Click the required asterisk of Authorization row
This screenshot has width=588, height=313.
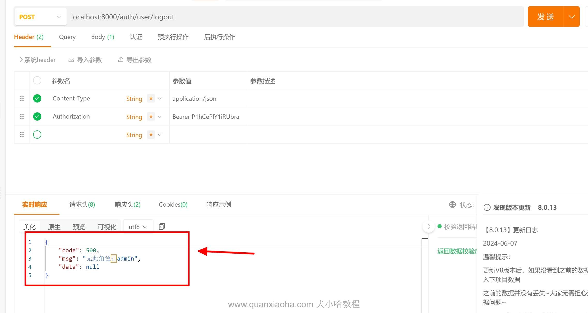[x=151, y=116]
